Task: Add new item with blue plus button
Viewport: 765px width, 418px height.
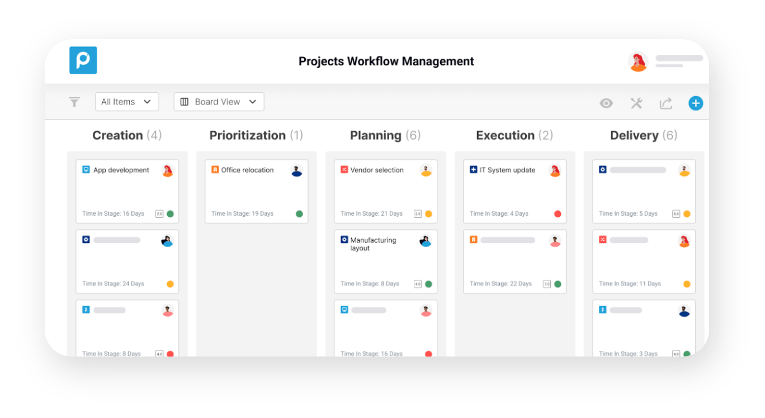Action: coord(696,103)
